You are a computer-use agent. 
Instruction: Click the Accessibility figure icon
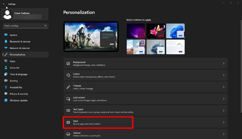(x=6, y=87)
